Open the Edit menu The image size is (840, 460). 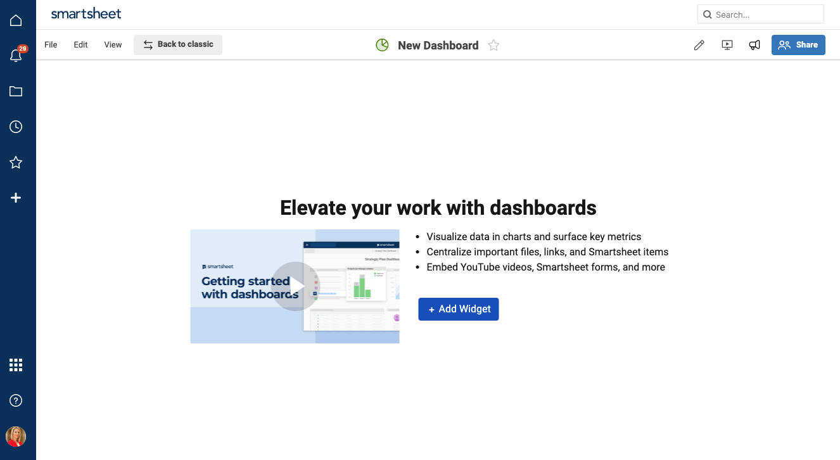tap(80, 45)
